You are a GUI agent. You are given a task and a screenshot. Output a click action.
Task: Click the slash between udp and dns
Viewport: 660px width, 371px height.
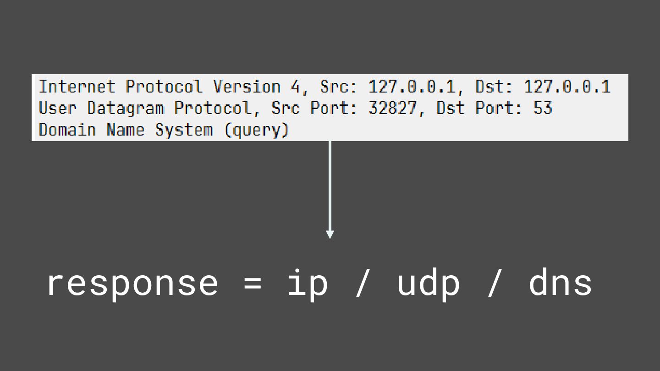[494, 283]
